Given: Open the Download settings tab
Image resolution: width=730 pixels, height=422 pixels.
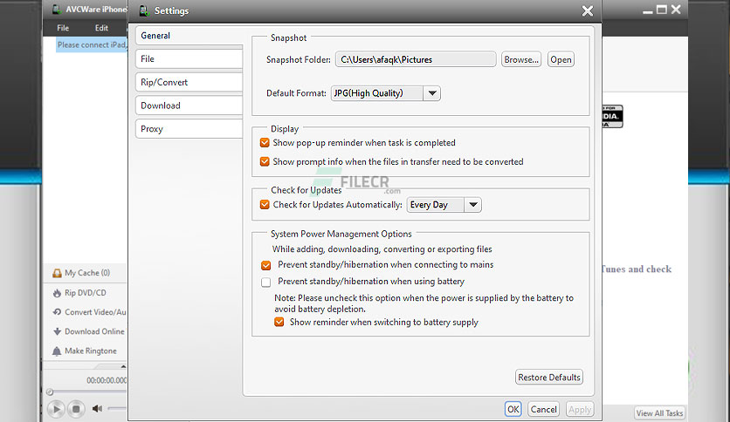Looking at the screenshot, I should click(x=189, y=105).
